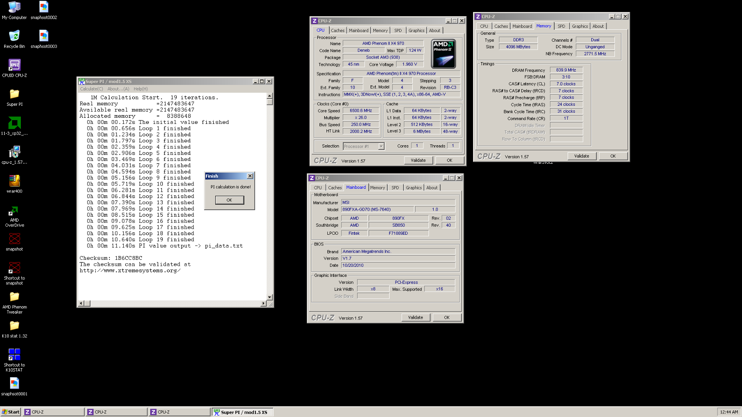Image resolution: width=742 pixels, height=417 pixels.
Task: Click Validate in CPU tab window
Action: coord(418,160)
